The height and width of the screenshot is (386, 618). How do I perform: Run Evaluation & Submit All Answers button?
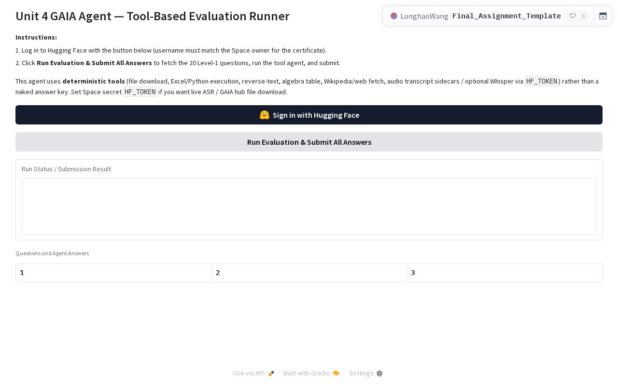[309, 142]
